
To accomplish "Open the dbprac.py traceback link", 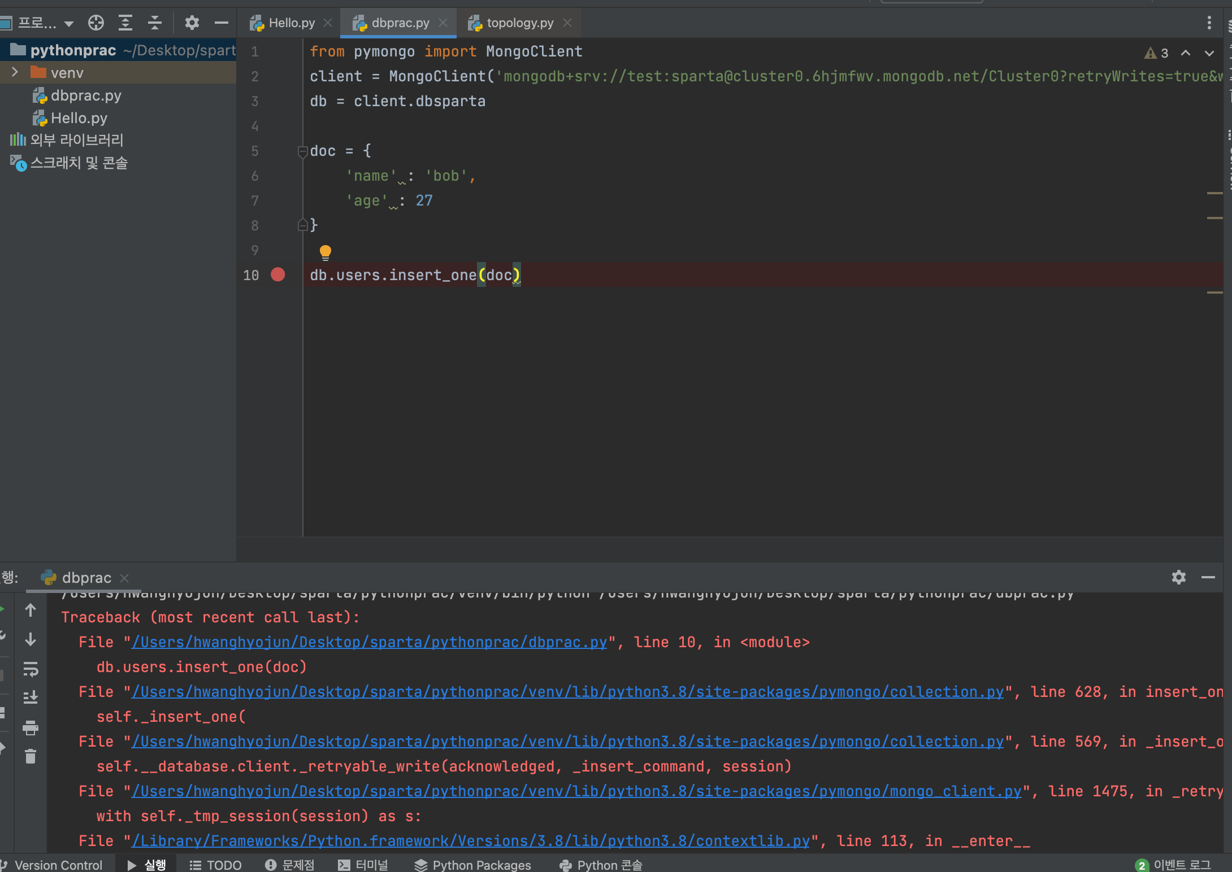I will [370, 642].
